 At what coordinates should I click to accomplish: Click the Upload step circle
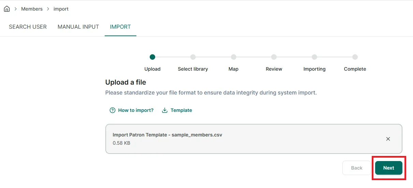point(152,57)
